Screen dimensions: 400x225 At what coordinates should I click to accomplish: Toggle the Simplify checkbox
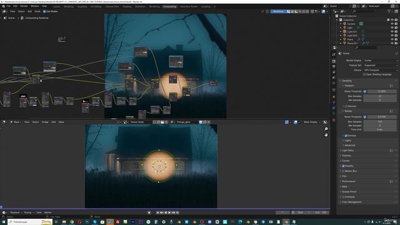point(343,166)
